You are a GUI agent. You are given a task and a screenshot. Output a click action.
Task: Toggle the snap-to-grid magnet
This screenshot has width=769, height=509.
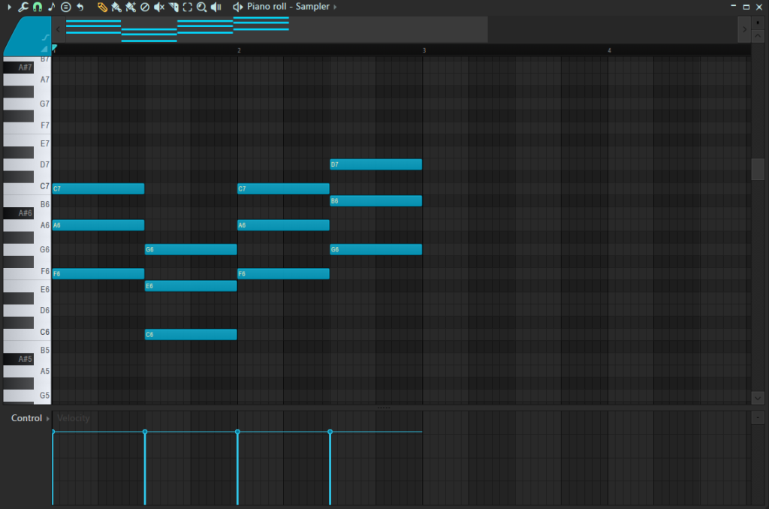pos(37,7)
